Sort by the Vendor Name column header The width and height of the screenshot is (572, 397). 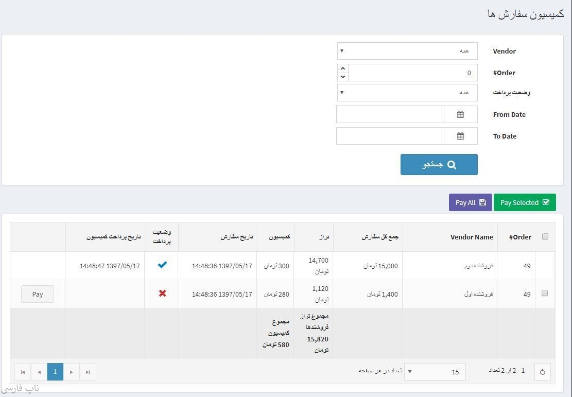pos(471,237)
